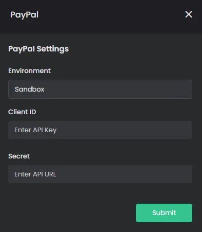Click the Sandbox value in Environment selector

tap(29, 89)
